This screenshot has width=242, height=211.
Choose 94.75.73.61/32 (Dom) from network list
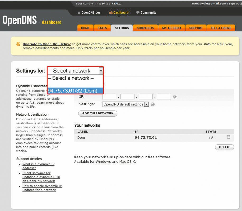pyautogui.click(x=75, y=91)
